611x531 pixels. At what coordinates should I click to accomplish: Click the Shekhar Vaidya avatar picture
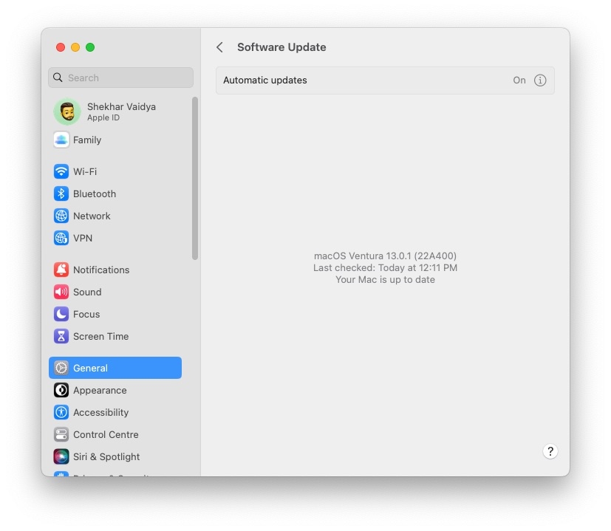(x=67, y=112)
